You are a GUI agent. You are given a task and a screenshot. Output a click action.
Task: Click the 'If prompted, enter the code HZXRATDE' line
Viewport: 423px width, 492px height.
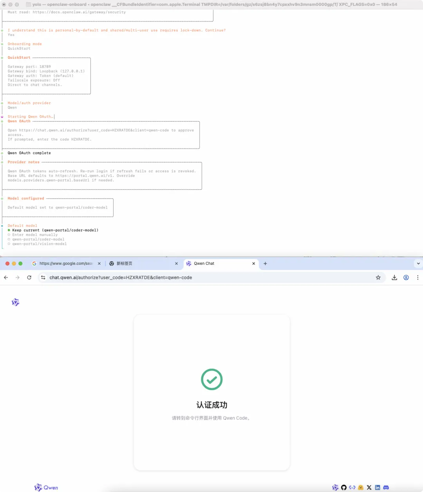(50, 139)
